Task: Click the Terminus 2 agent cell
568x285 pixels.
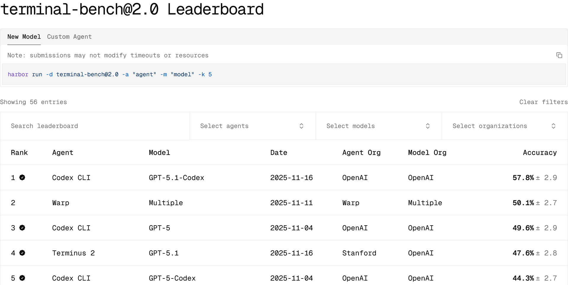Action: pyautogui.click(x=73, y=253)
